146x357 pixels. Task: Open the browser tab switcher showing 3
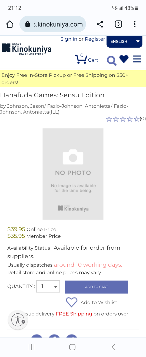(x=118, y=24)
